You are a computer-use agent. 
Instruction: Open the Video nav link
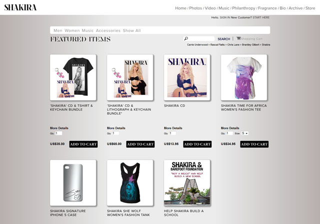point(210,8)
